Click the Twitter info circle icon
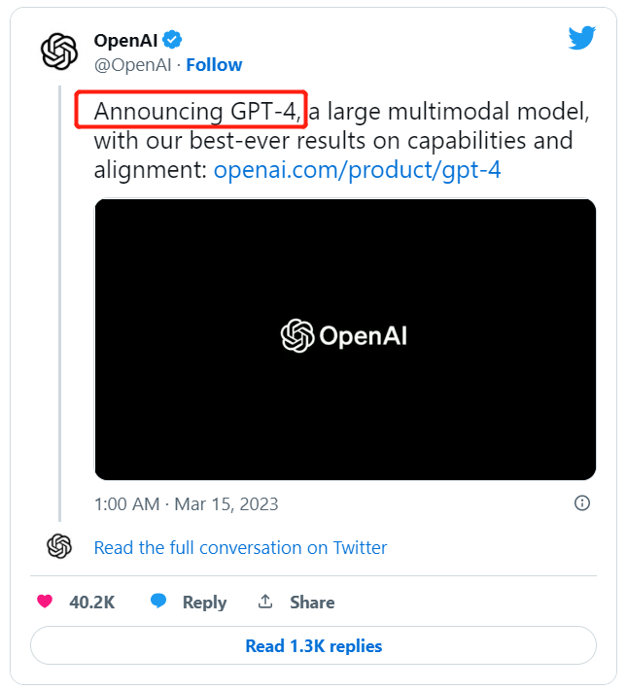 pos(582,503)
